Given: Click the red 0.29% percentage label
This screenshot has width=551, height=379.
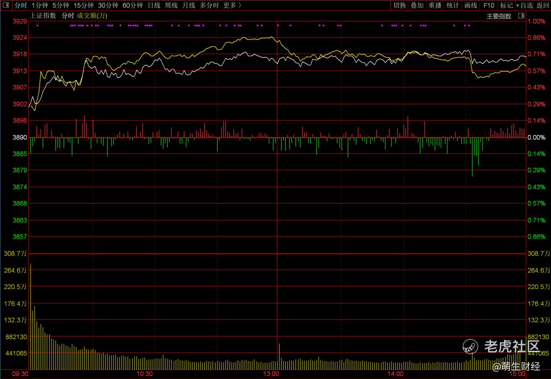Looking at the screenshot, I should click(537, 104).
